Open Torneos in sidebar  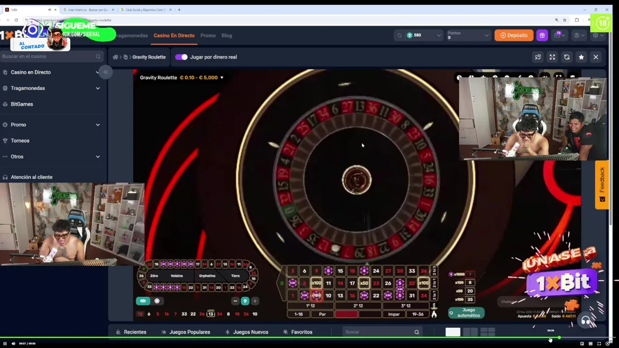20,141
